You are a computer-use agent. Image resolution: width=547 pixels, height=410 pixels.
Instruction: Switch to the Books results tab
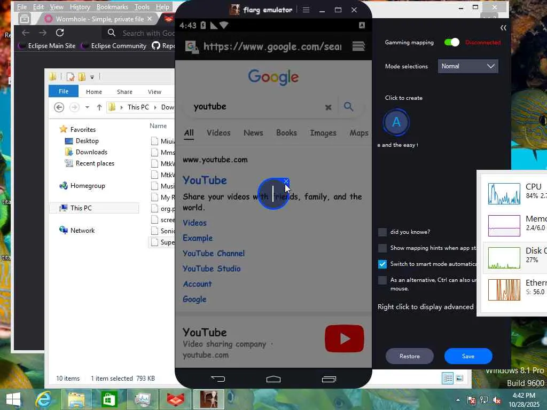(x=286, y=133)
